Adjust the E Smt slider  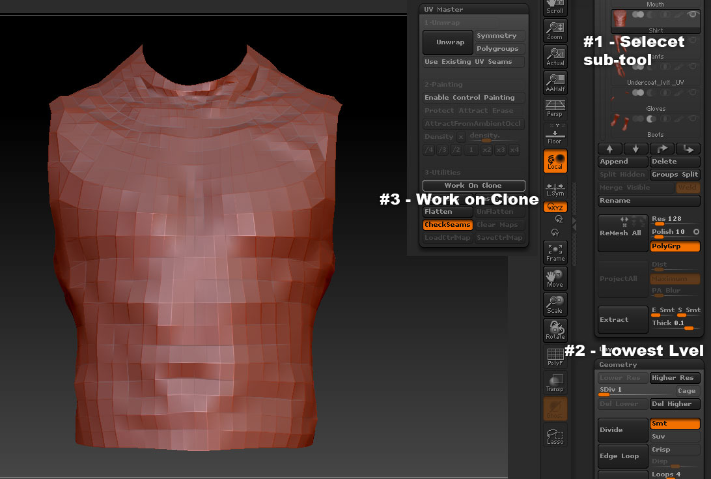pyautogui.click(x=663, y=311)
